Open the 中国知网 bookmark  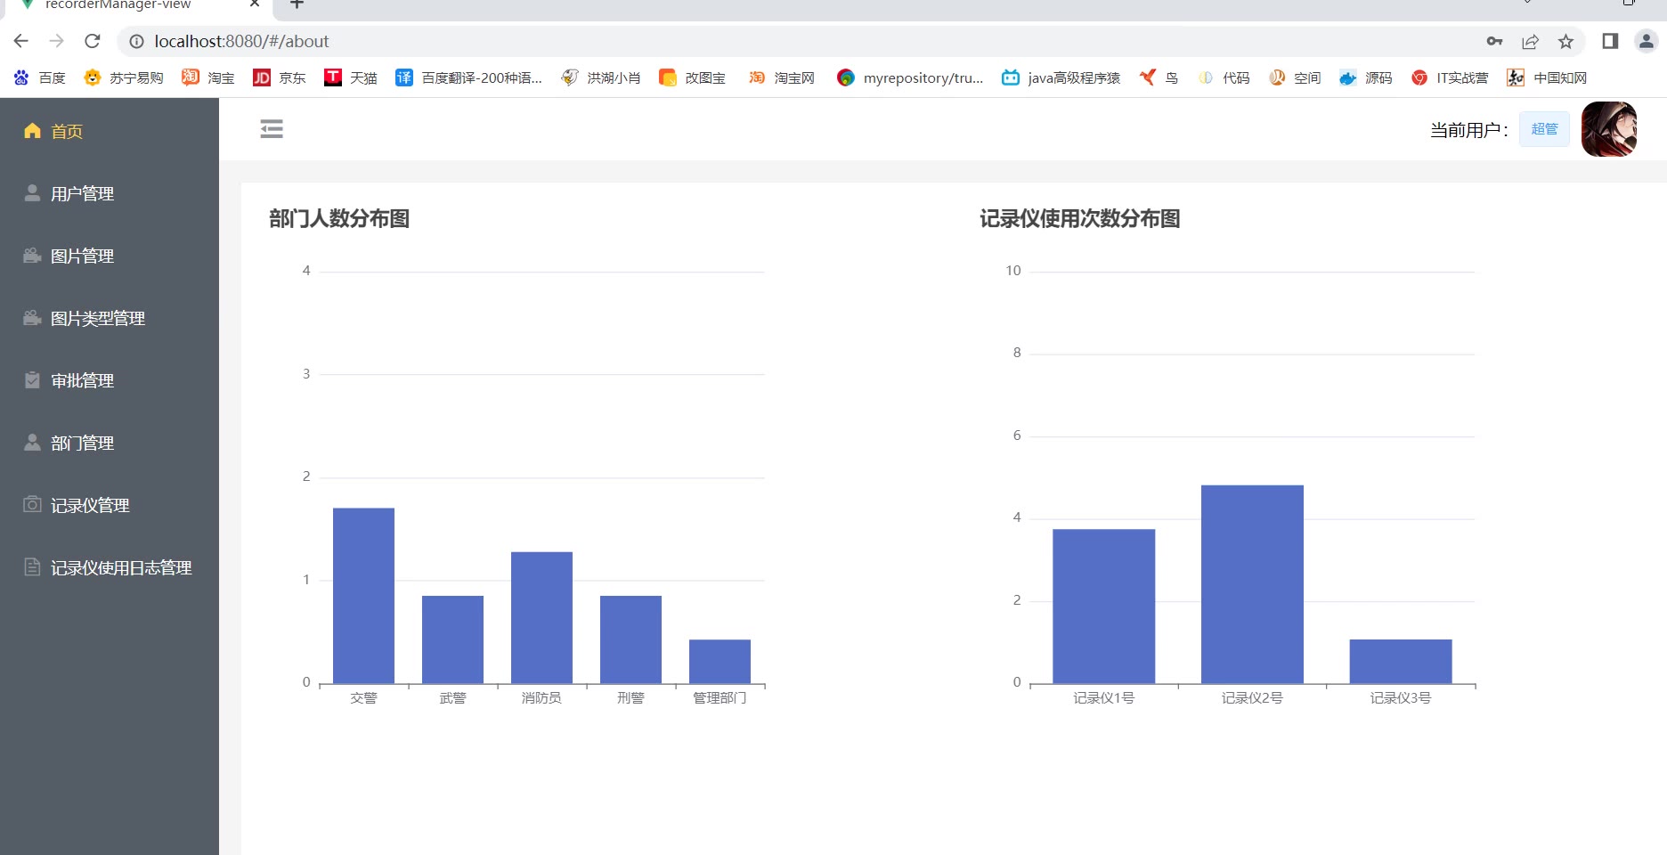pyautogui.click(x=1547, y=77)
